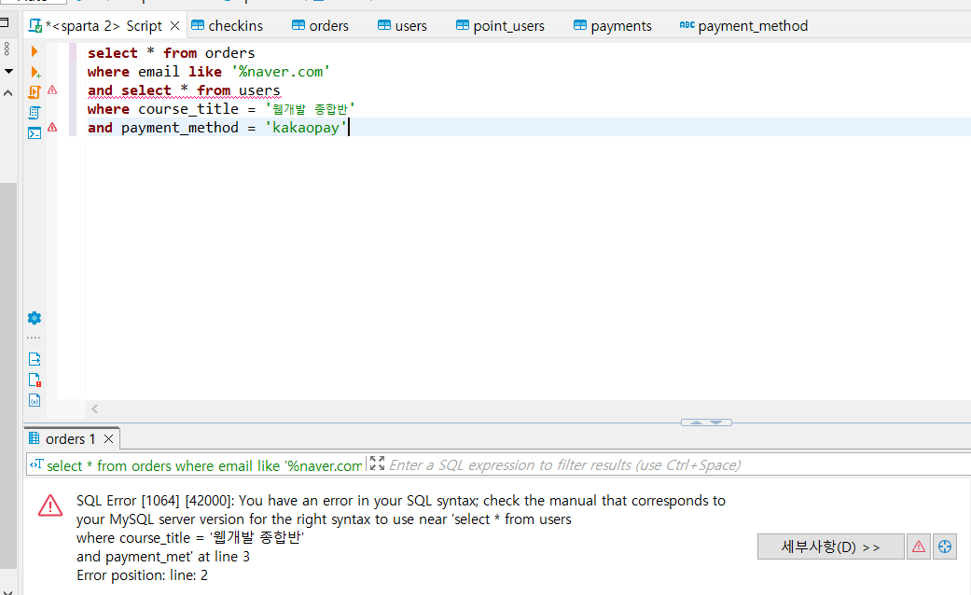Click the restore window icon at top-left
Screen dimensions: 971x595
[x=5, y=22]
